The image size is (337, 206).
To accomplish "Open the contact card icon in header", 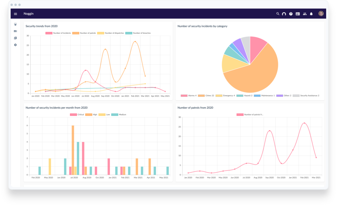I will coord(298,14).
